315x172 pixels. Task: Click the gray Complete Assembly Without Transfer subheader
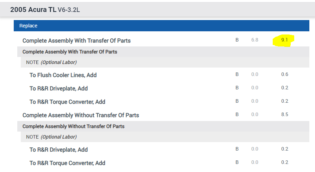pyautogui.click(x=73, y=126)
